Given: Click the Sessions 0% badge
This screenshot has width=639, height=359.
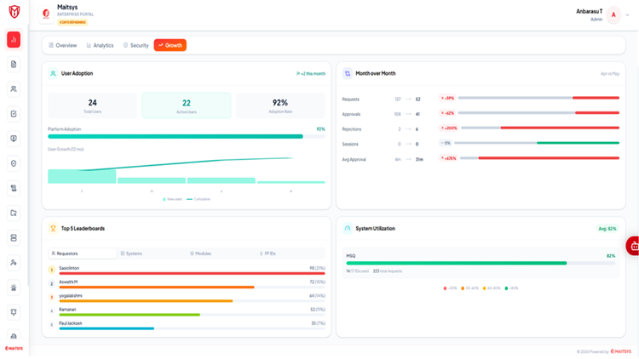Looking at the screenshot, I should (x=445, y=143).
